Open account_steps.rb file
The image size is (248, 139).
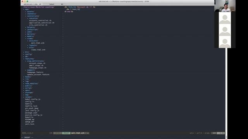pos(37,63)
